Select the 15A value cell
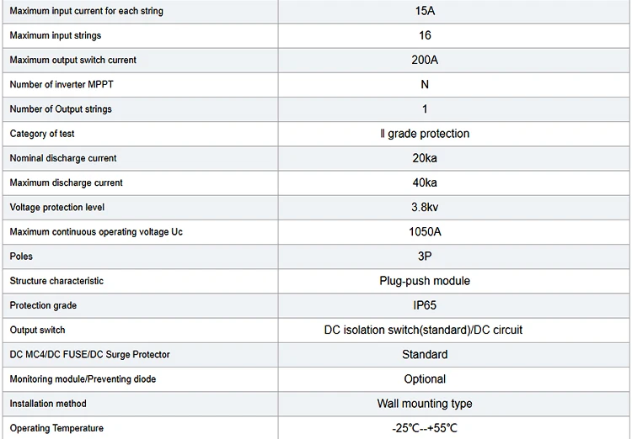 tap(425, 11)
